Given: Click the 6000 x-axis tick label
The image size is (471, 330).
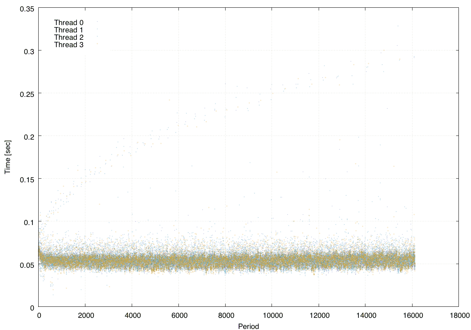Looking at the screenshot, I should pyautogui.click(x=178, y=315).
